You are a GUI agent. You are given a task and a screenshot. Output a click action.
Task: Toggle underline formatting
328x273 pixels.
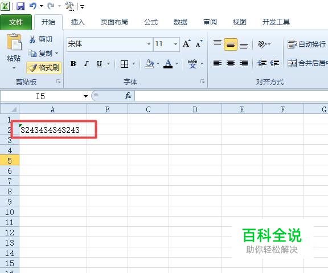pyautogui.click(x=99, y=63)
